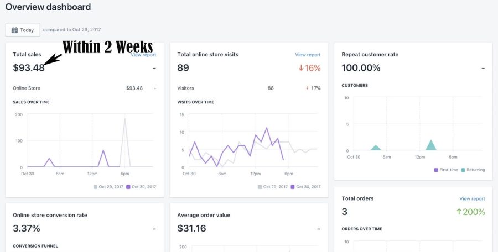Click the purple visits peak near 11
Image resolution: width=498 pixels, height=252 pixels.
[x=267, y=128]
